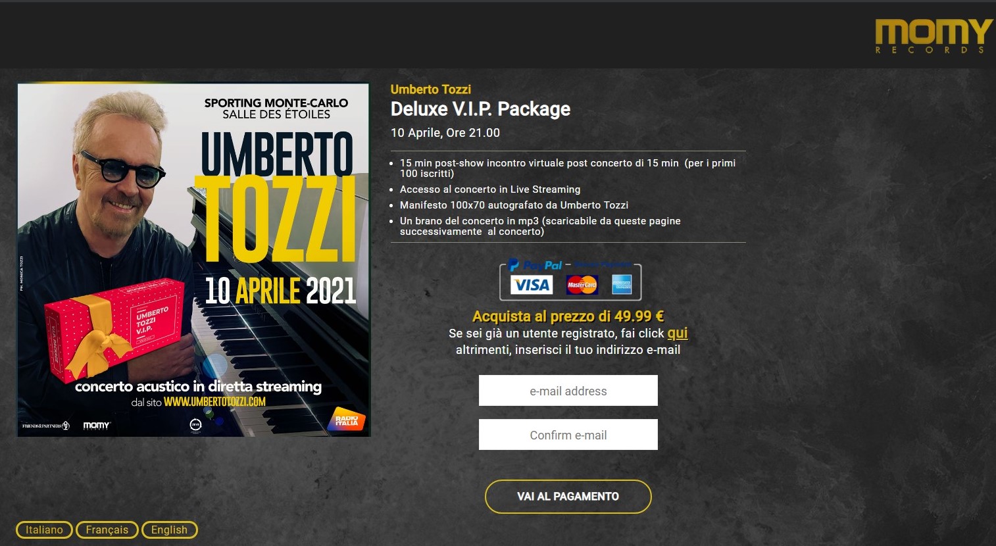Viewport: 996px width, 546px height.
Task: Click the Momy Records logo
Action: point(933,36)
